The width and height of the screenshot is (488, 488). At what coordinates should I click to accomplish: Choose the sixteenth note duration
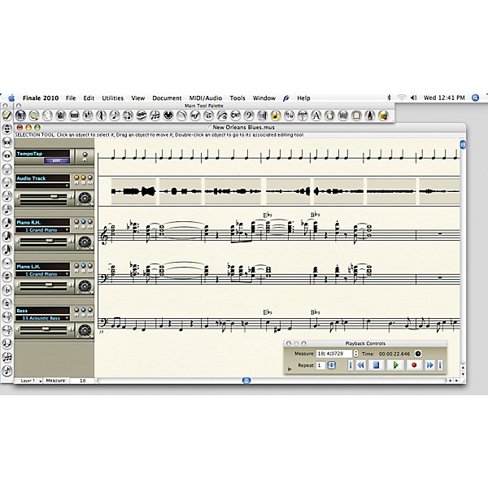coord(7,210)
